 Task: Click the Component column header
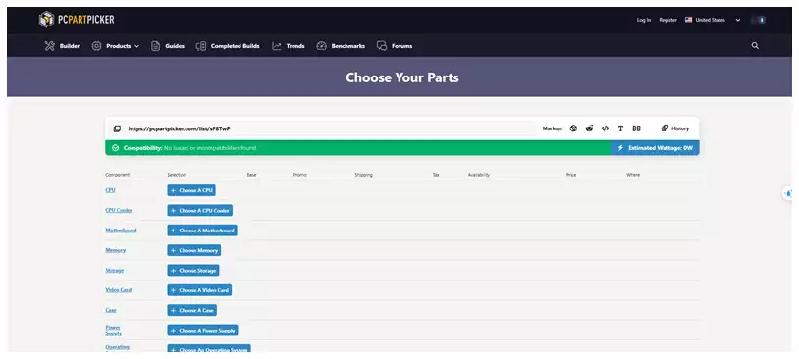click(x=117, y=175)
